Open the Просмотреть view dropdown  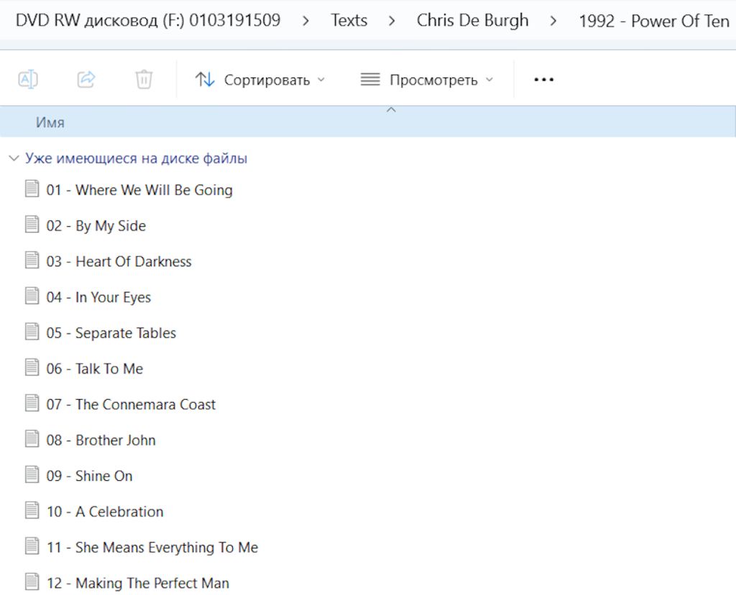pos(427,80)
